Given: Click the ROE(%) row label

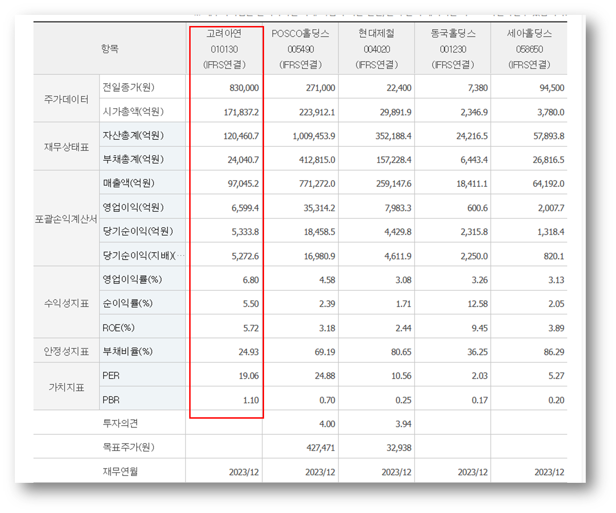Looking at the screenshot, I should [119, 328].
